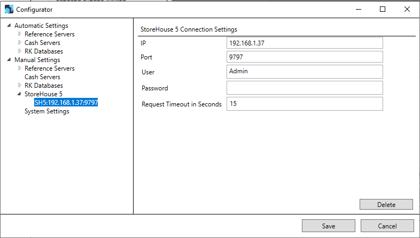Click the IP address input field
This screenshot has width=420, height=238.
(x=305, y=43)
